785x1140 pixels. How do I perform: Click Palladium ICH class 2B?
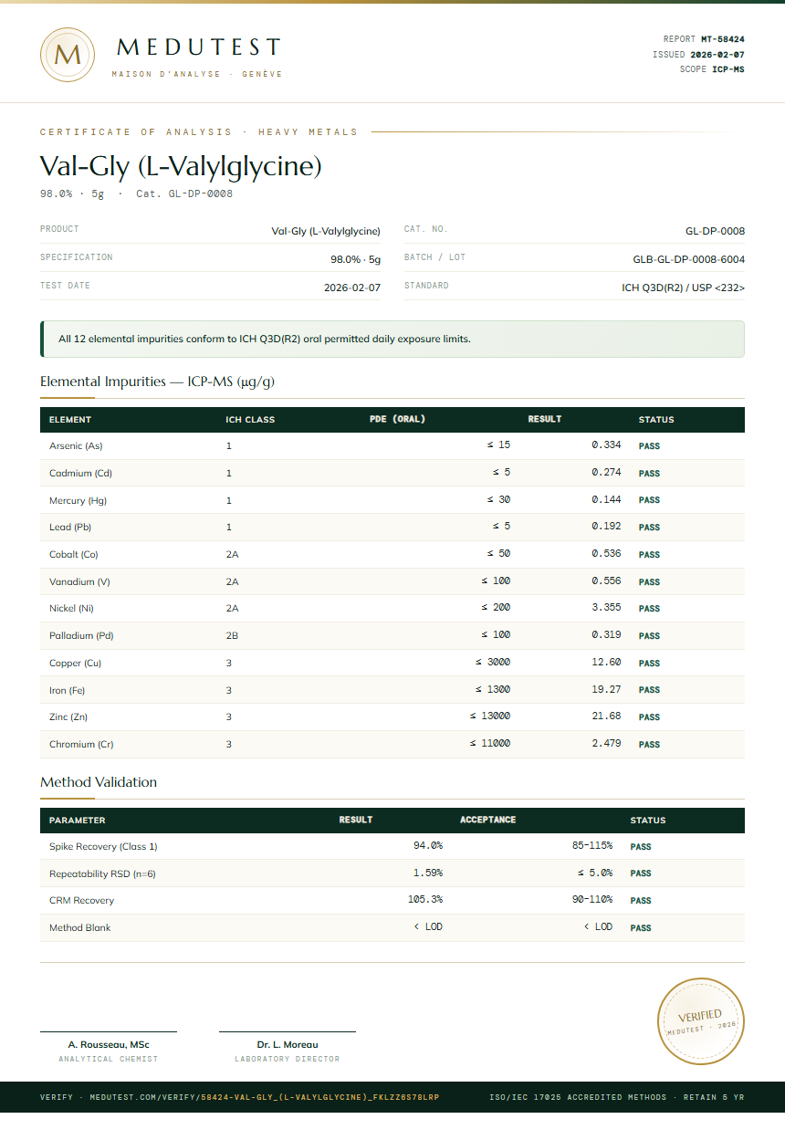click(x=232, y=636)
